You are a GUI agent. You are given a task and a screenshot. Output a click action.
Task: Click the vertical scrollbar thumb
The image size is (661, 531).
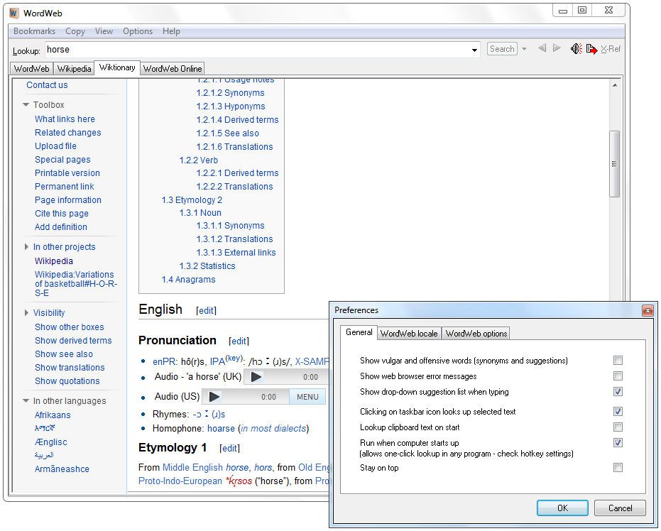click(614, 164)
